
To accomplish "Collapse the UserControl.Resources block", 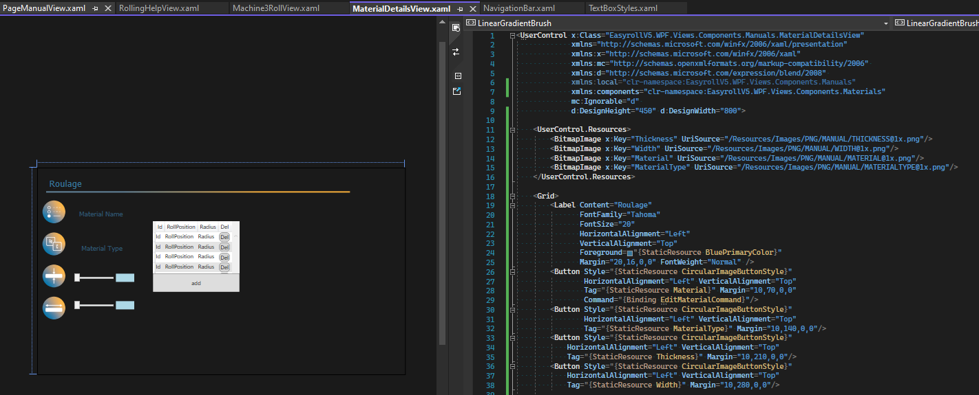I will 512,129.
